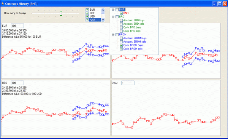Toggle the XAU currency checkbox
This screenshot has width=228, height=139.
tap(87, 20)
